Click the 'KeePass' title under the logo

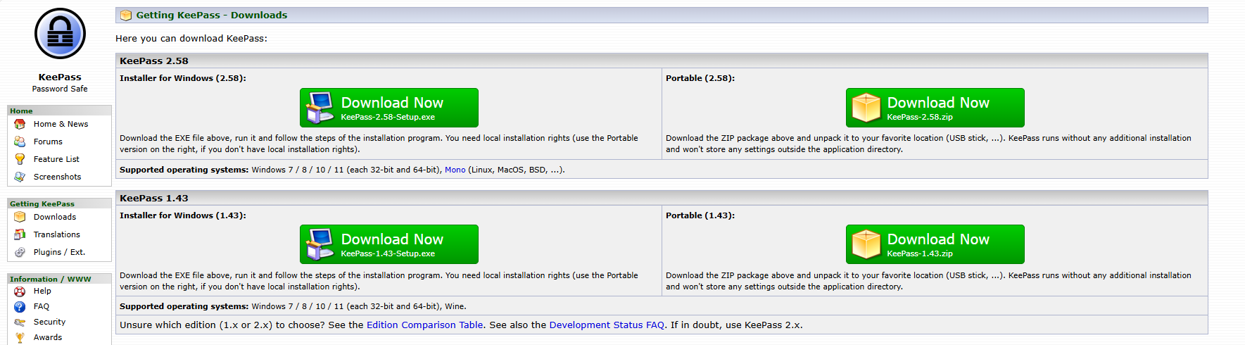coord(60,77)
